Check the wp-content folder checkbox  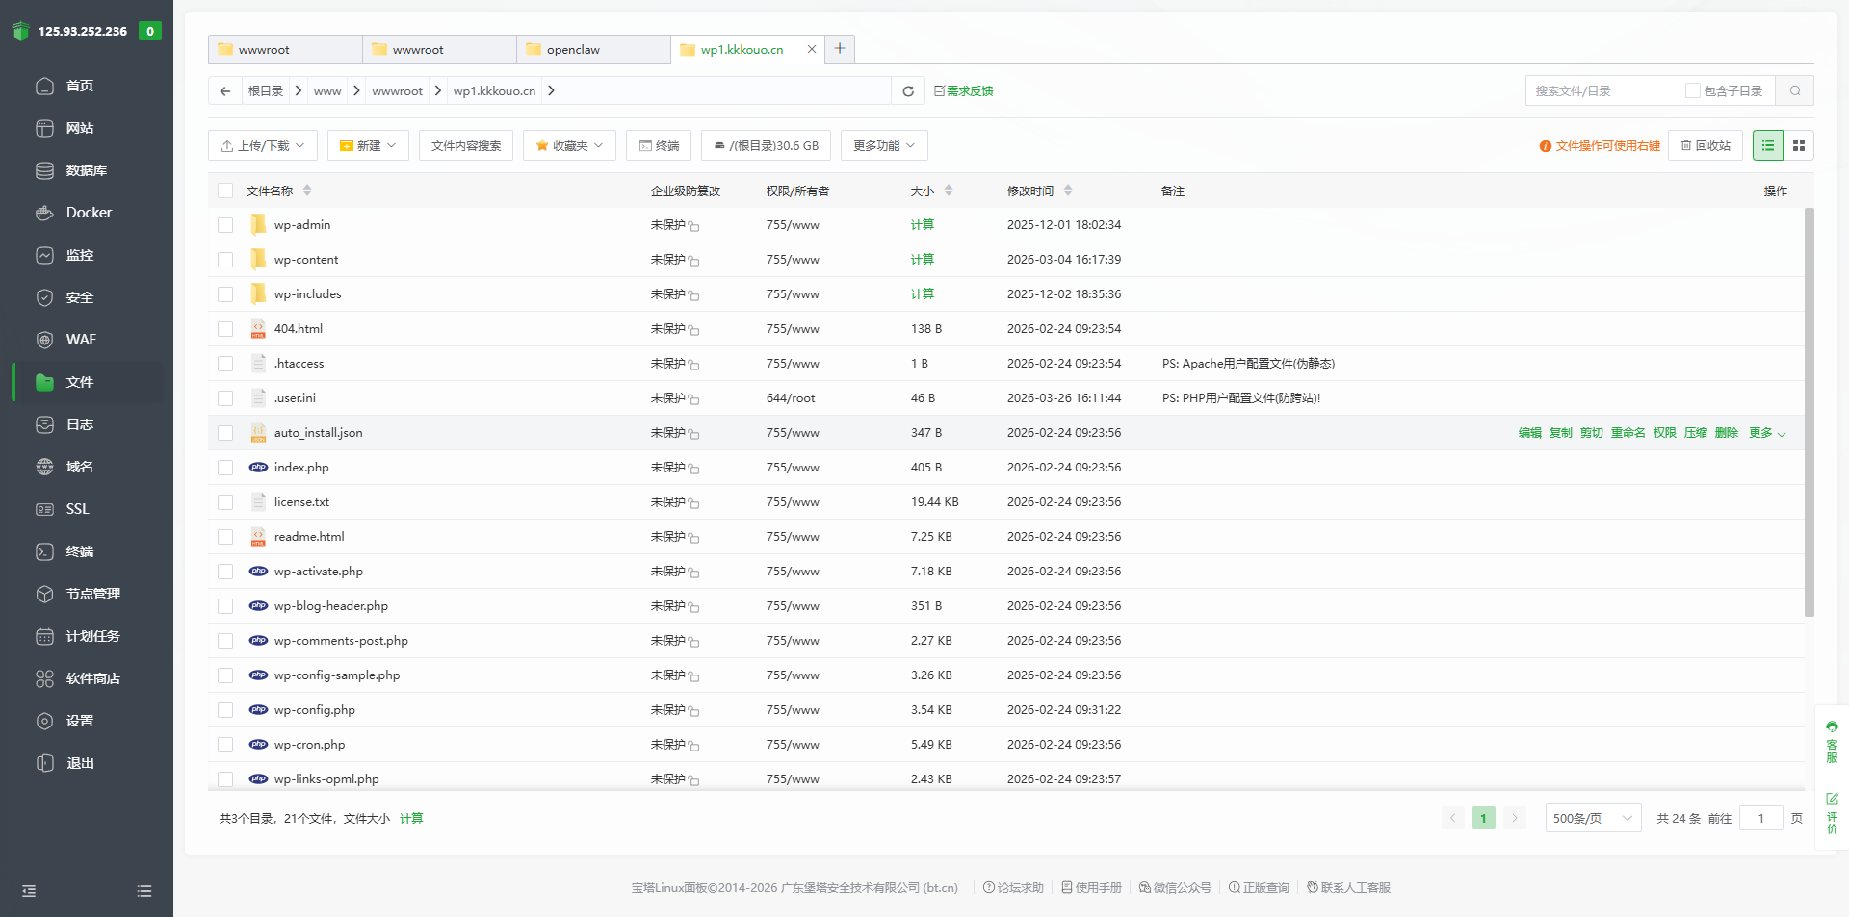225,260
